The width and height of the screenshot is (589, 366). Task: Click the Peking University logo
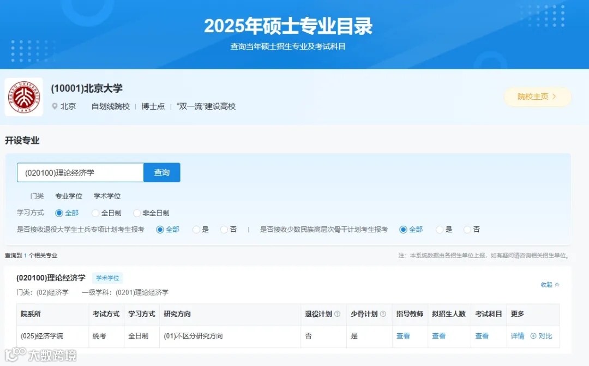pos(24,97)
